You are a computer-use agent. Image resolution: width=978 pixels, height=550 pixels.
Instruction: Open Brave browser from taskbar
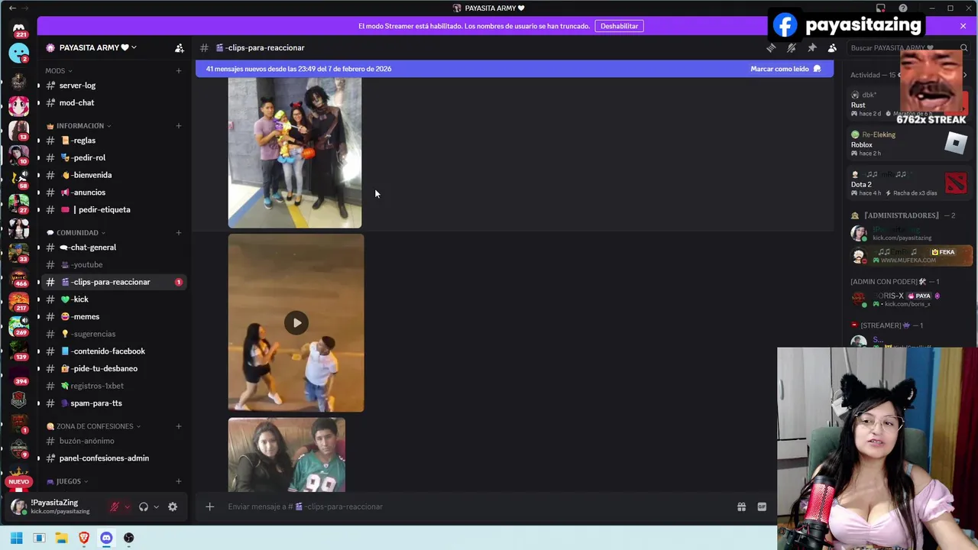[84, 538]
